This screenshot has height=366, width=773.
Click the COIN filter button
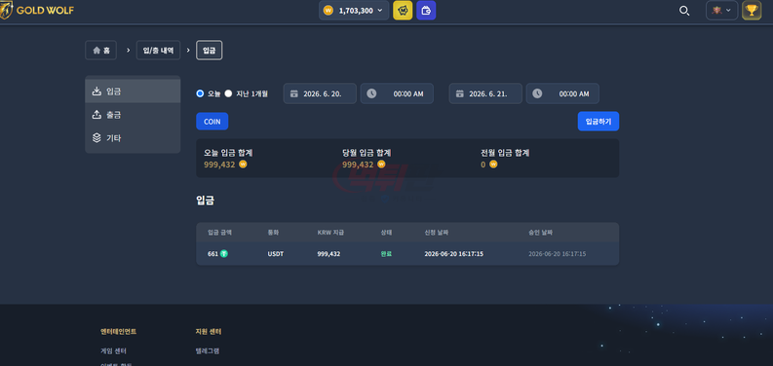212,121
